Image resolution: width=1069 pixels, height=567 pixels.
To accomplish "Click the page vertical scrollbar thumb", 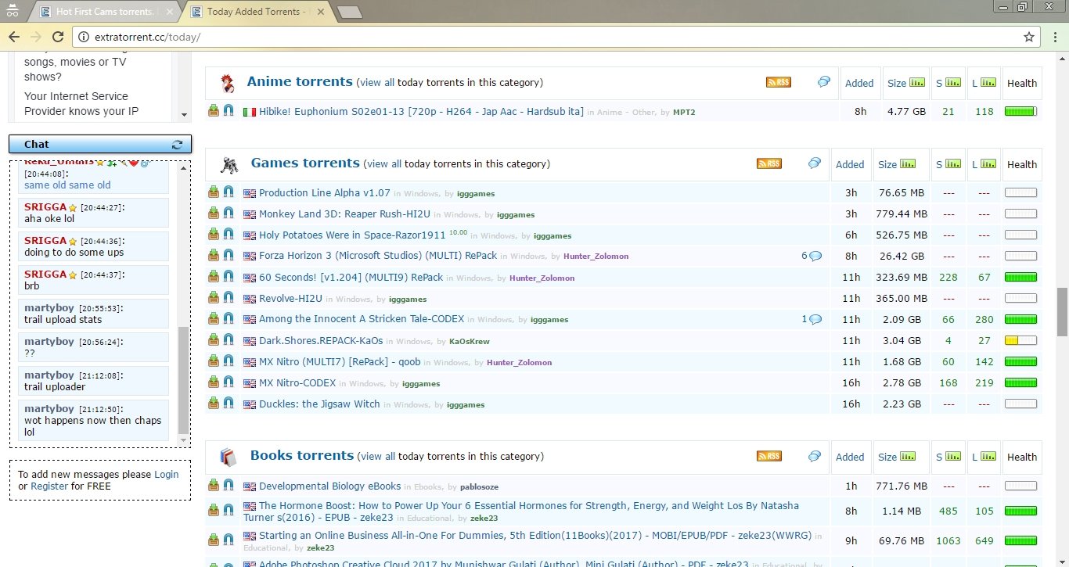I will pyautogui.click(x=1062, y=311).
